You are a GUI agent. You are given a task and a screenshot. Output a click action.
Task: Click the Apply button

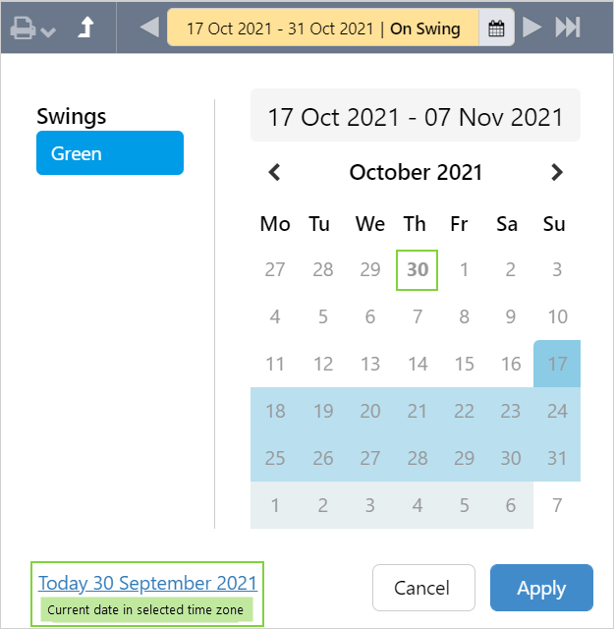pos(541,588)
